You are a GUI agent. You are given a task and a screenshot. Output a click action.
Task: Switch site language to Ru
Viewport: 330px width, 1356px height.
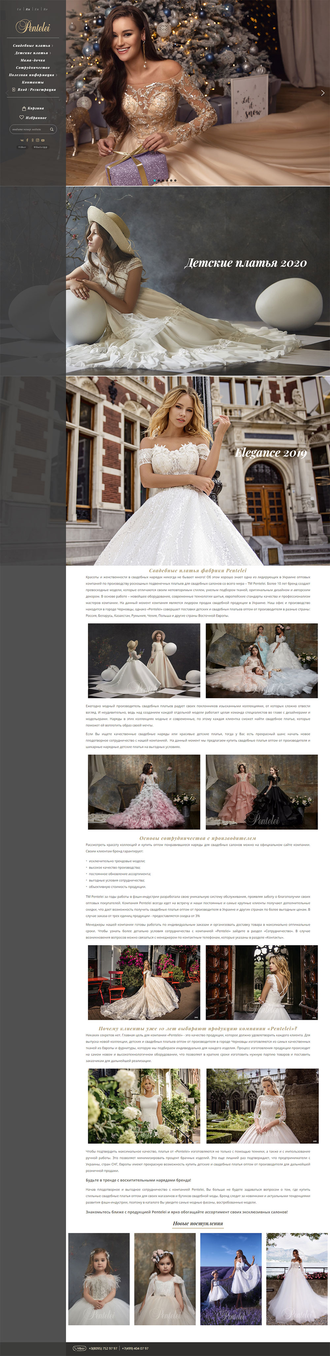28,10
